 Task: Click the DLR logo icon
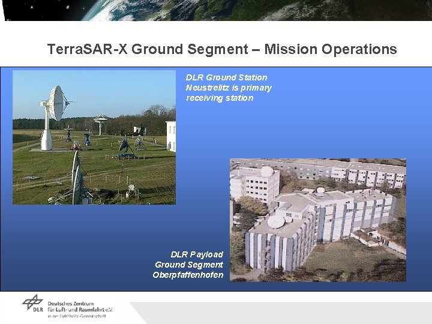tap(33, 303)
